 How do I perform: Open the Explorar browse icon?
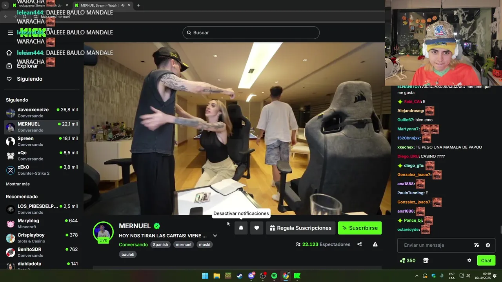[9, 66]
